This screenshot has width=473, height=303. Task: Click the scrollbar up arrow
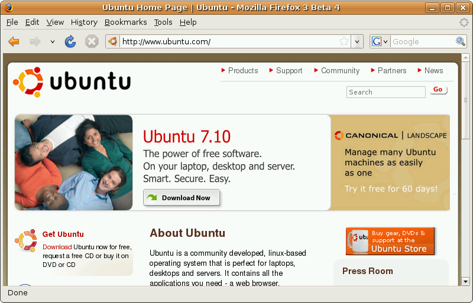(465, 57)
